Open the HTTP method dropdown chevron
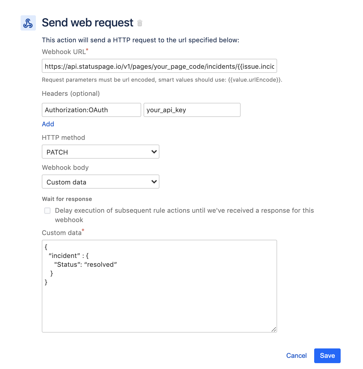This screenshot has height=369, width=363. tap(154, 152)
